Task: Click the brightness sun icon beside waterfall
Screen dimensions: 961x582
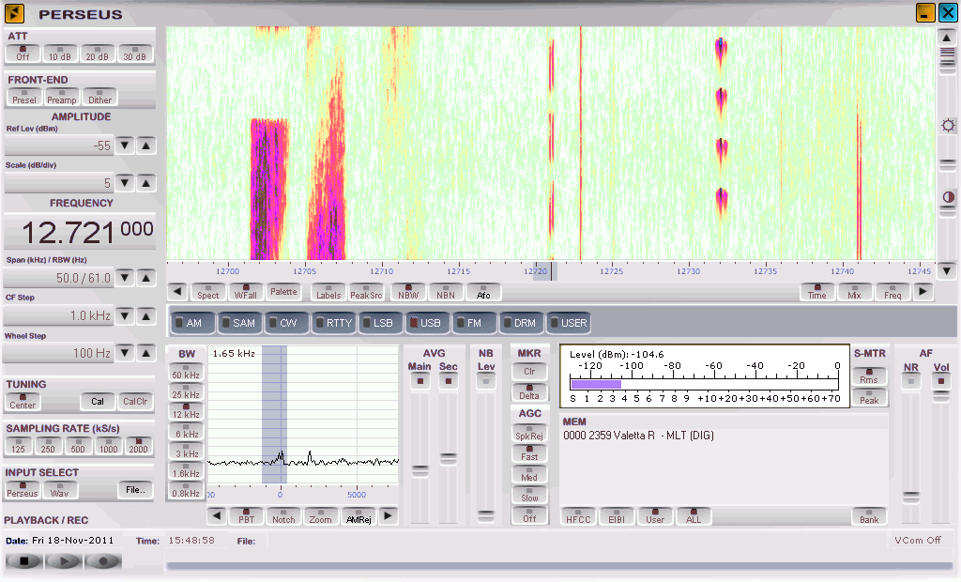Action: click(x=948, y=125)
